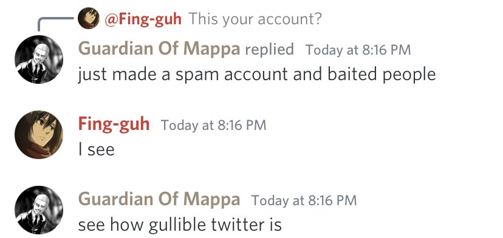The image size is (503, 238).
Task: Click timestamp on the last Guardian message
Action: click(304, 200)
